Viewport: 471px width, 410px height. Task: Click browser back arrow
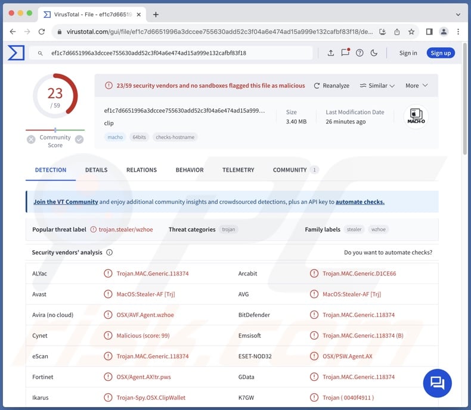click(x=13, y=32)
